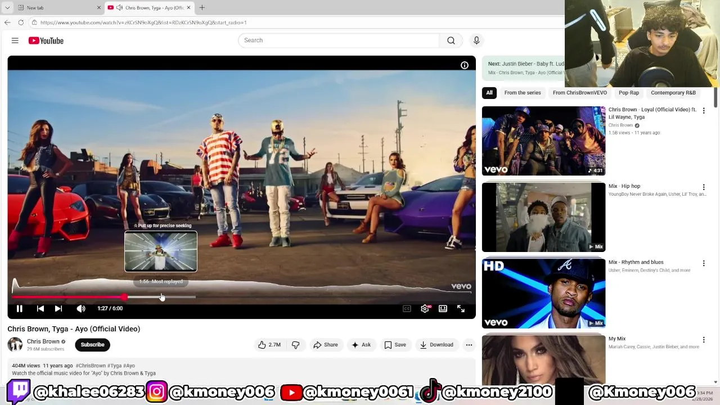Click the search magnifier button
This screenshot has height=405, width=720.
(451, 40)
